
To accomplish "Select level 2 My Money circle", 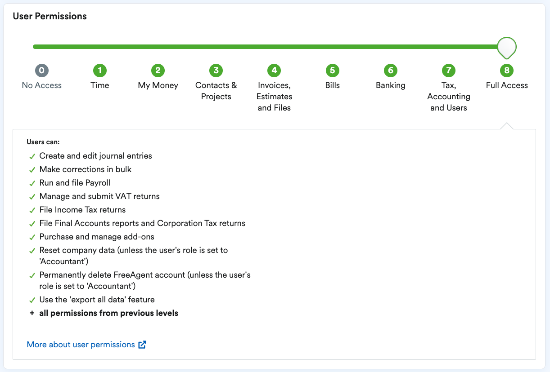I will click(158, 71).
